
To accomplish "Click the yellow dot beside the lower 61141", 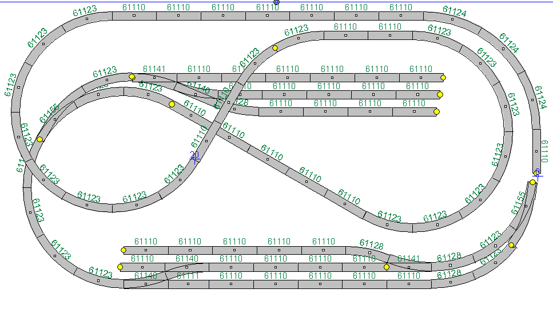I will point(387,267).
